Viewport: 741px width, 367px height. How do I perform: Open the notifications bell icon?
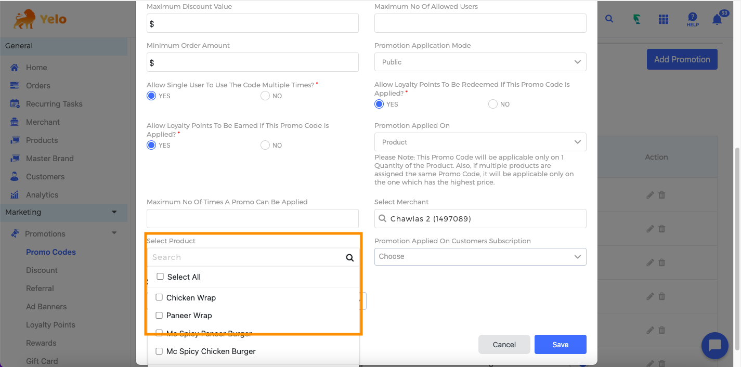click(717, 20)
